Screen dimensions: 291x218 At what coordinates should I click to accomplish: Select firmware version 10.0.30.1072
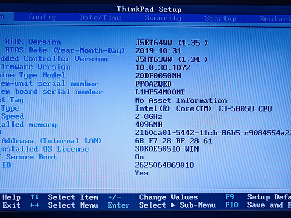pos(163,67)
